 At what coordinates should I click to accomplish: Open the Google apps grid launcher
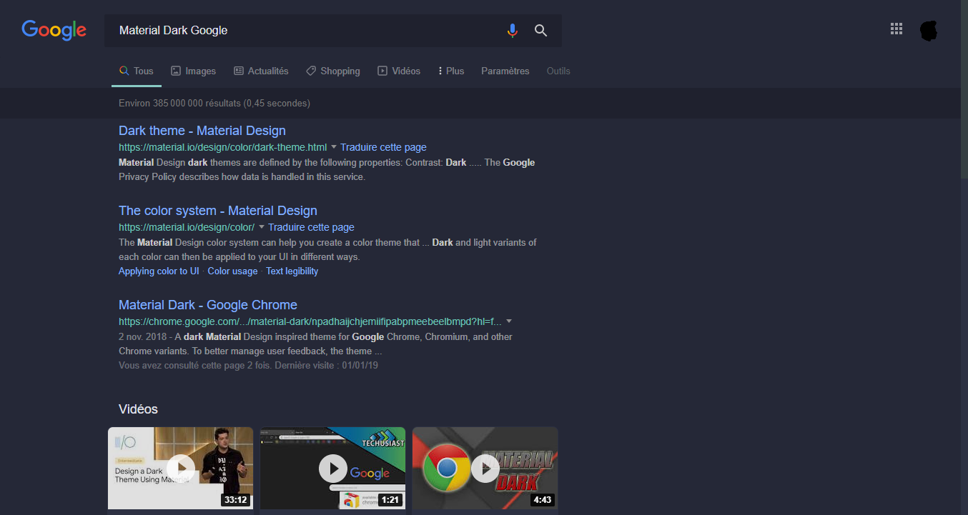[896, 29]
